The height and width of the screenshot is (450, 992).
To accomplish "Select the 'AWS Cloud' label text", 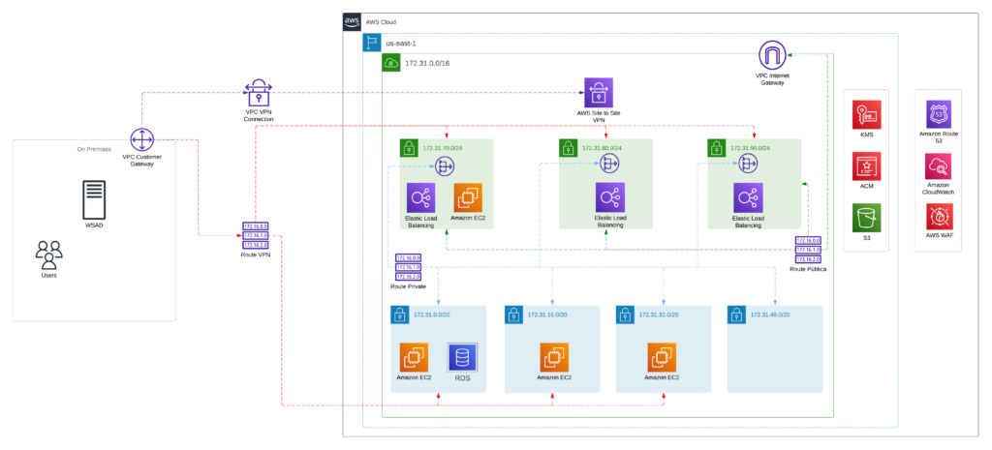I will click(x=381, y=22).
